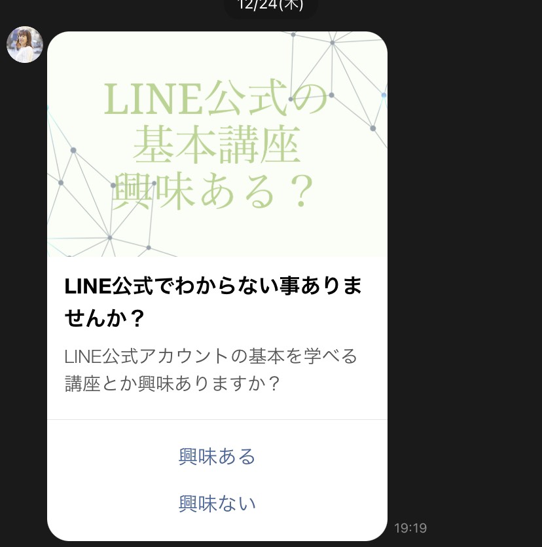Screen dimensions: 542x547
Task: Click the white space between 興味ある and 興味ない
Action: pyautogui.click(x=217, y=480)
